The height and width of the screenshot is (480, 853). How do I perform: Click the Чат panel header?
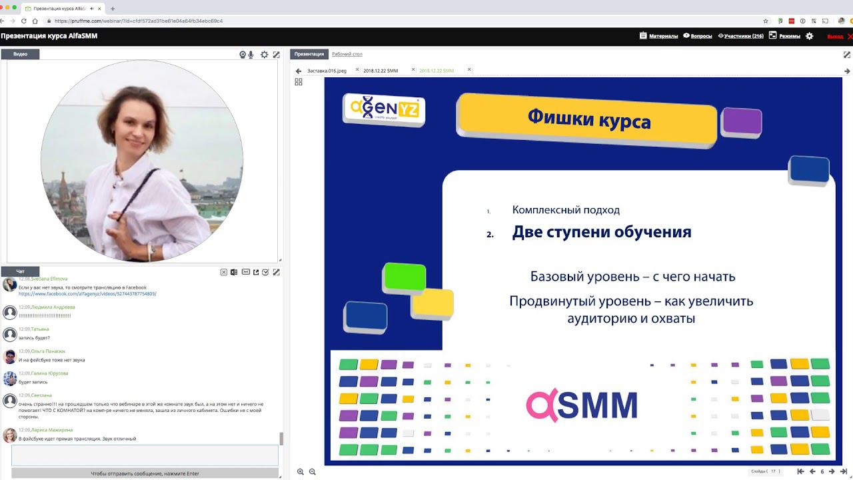pos(20,271)
